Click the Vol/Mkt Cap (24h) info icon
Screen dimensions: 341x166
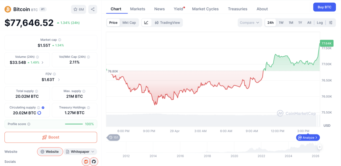coord(88,57)
